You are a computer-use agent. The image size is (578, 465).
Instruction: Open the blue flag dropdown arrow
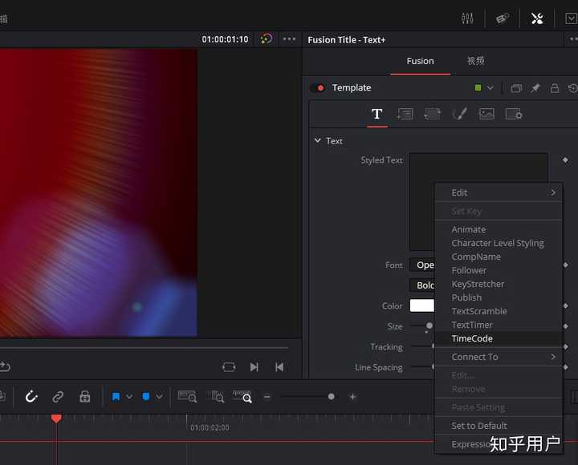click(129, 397)
